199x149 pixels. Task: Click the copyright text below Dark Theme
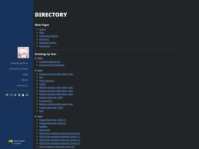point(17,143)
